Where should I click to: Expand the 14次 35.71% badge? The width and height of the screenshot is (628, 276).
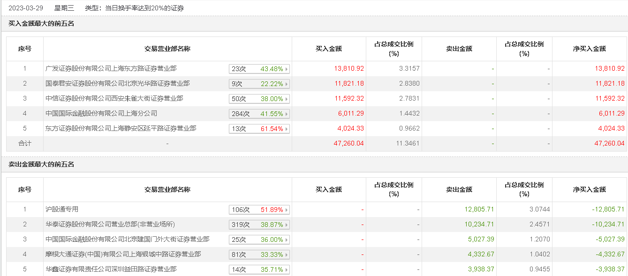coord(259,269)
